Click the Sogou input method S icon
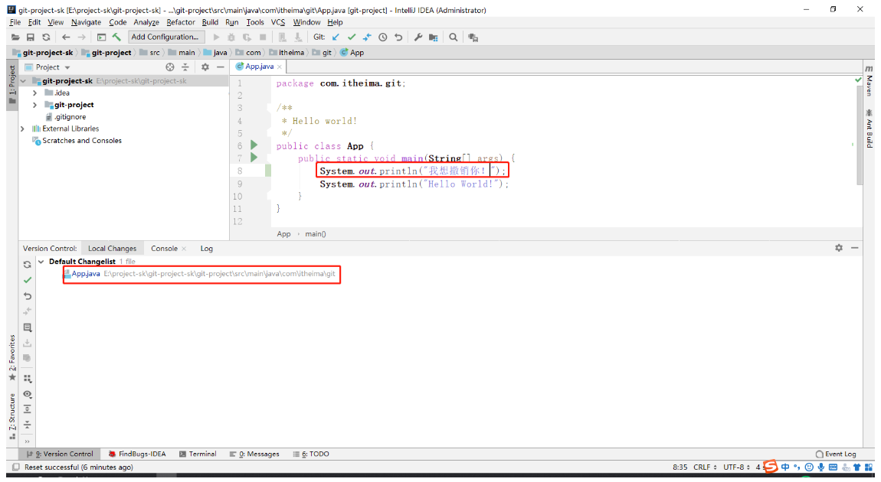 tap(771, 466)
